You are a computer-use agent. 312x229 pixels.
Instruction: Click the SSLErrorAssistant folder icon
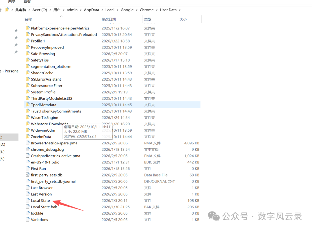[27, 79]
